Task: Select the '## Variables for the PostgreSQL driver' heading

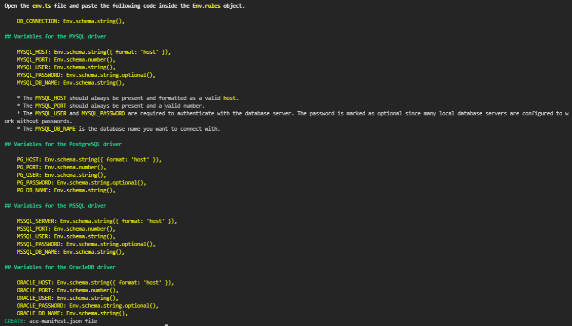Action: 63,144
